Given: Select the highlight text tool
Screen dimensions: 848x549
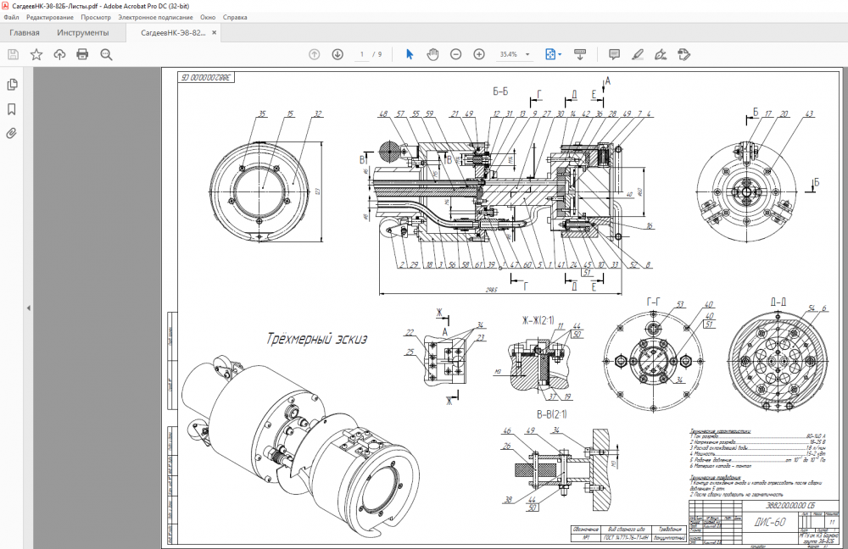Looking at the screenshot, I should (638, 54).
